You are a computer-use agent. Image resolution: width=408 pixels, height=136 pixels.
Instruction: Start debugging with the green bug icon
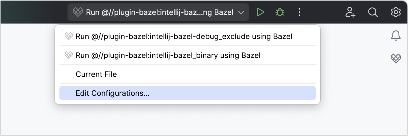tap(279, 12)
